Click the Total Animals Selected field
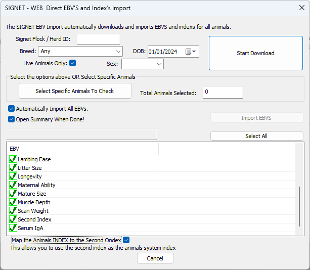This screenshot has width=310, height=270. 223,93
